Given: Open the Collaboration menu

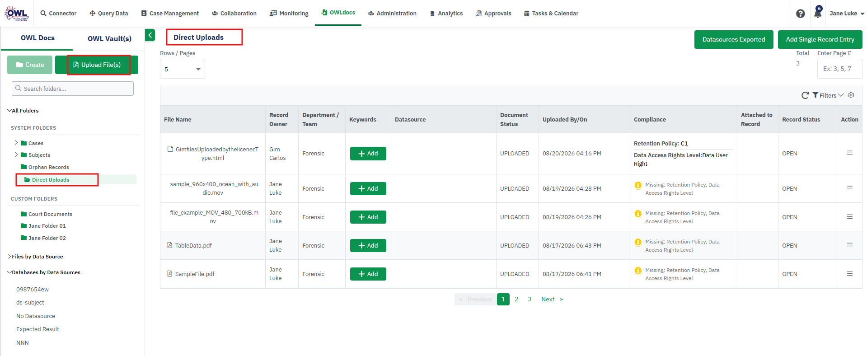Looking at the screenshot, I should coord(234,14).
